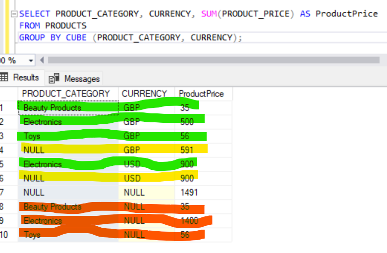Click the ProductPrice column header
This screenshot has height=253, width=387.
point(201,94)
